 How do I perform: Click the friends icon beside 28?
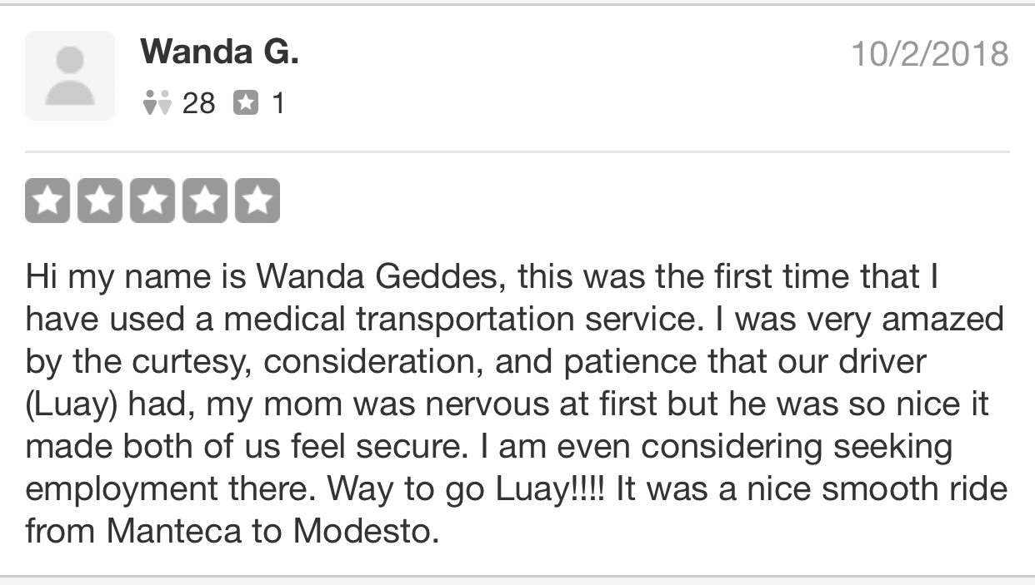pyautogui.click(x=157, y=103)
